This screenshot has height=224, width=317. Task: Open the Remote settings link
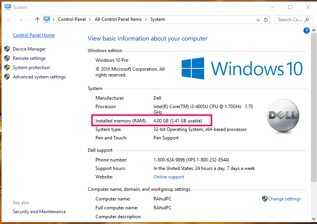[29, 58]
